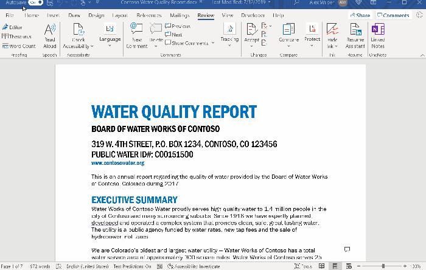Toggle Show Comments
426x270 pixels.
coord(187,43)
